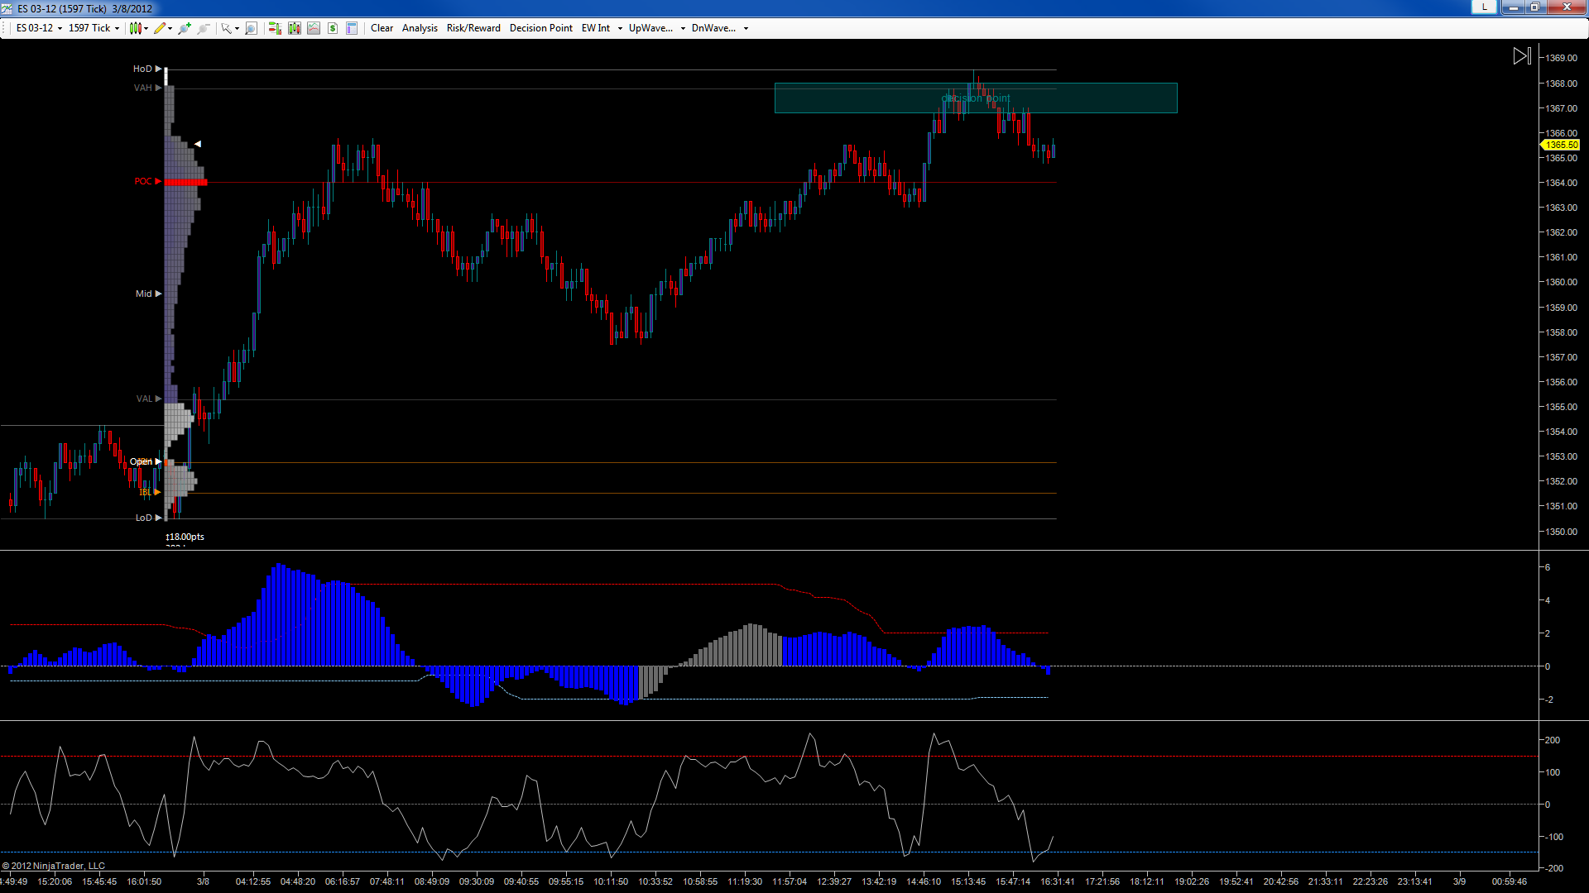Click the yellow 1365.50 current price marker
This screenshot has width=1589, height=893.
(x=1561, y=145)
